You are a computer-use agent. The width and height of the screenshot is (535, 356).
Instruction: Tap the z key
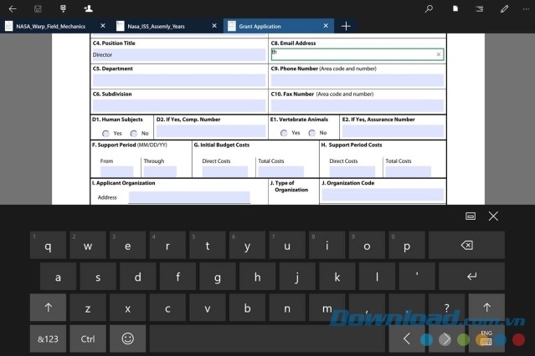pyautogui.click(x=88, y=308)
